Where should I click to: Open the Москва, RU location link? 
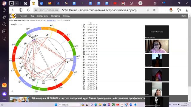[51, 21]
